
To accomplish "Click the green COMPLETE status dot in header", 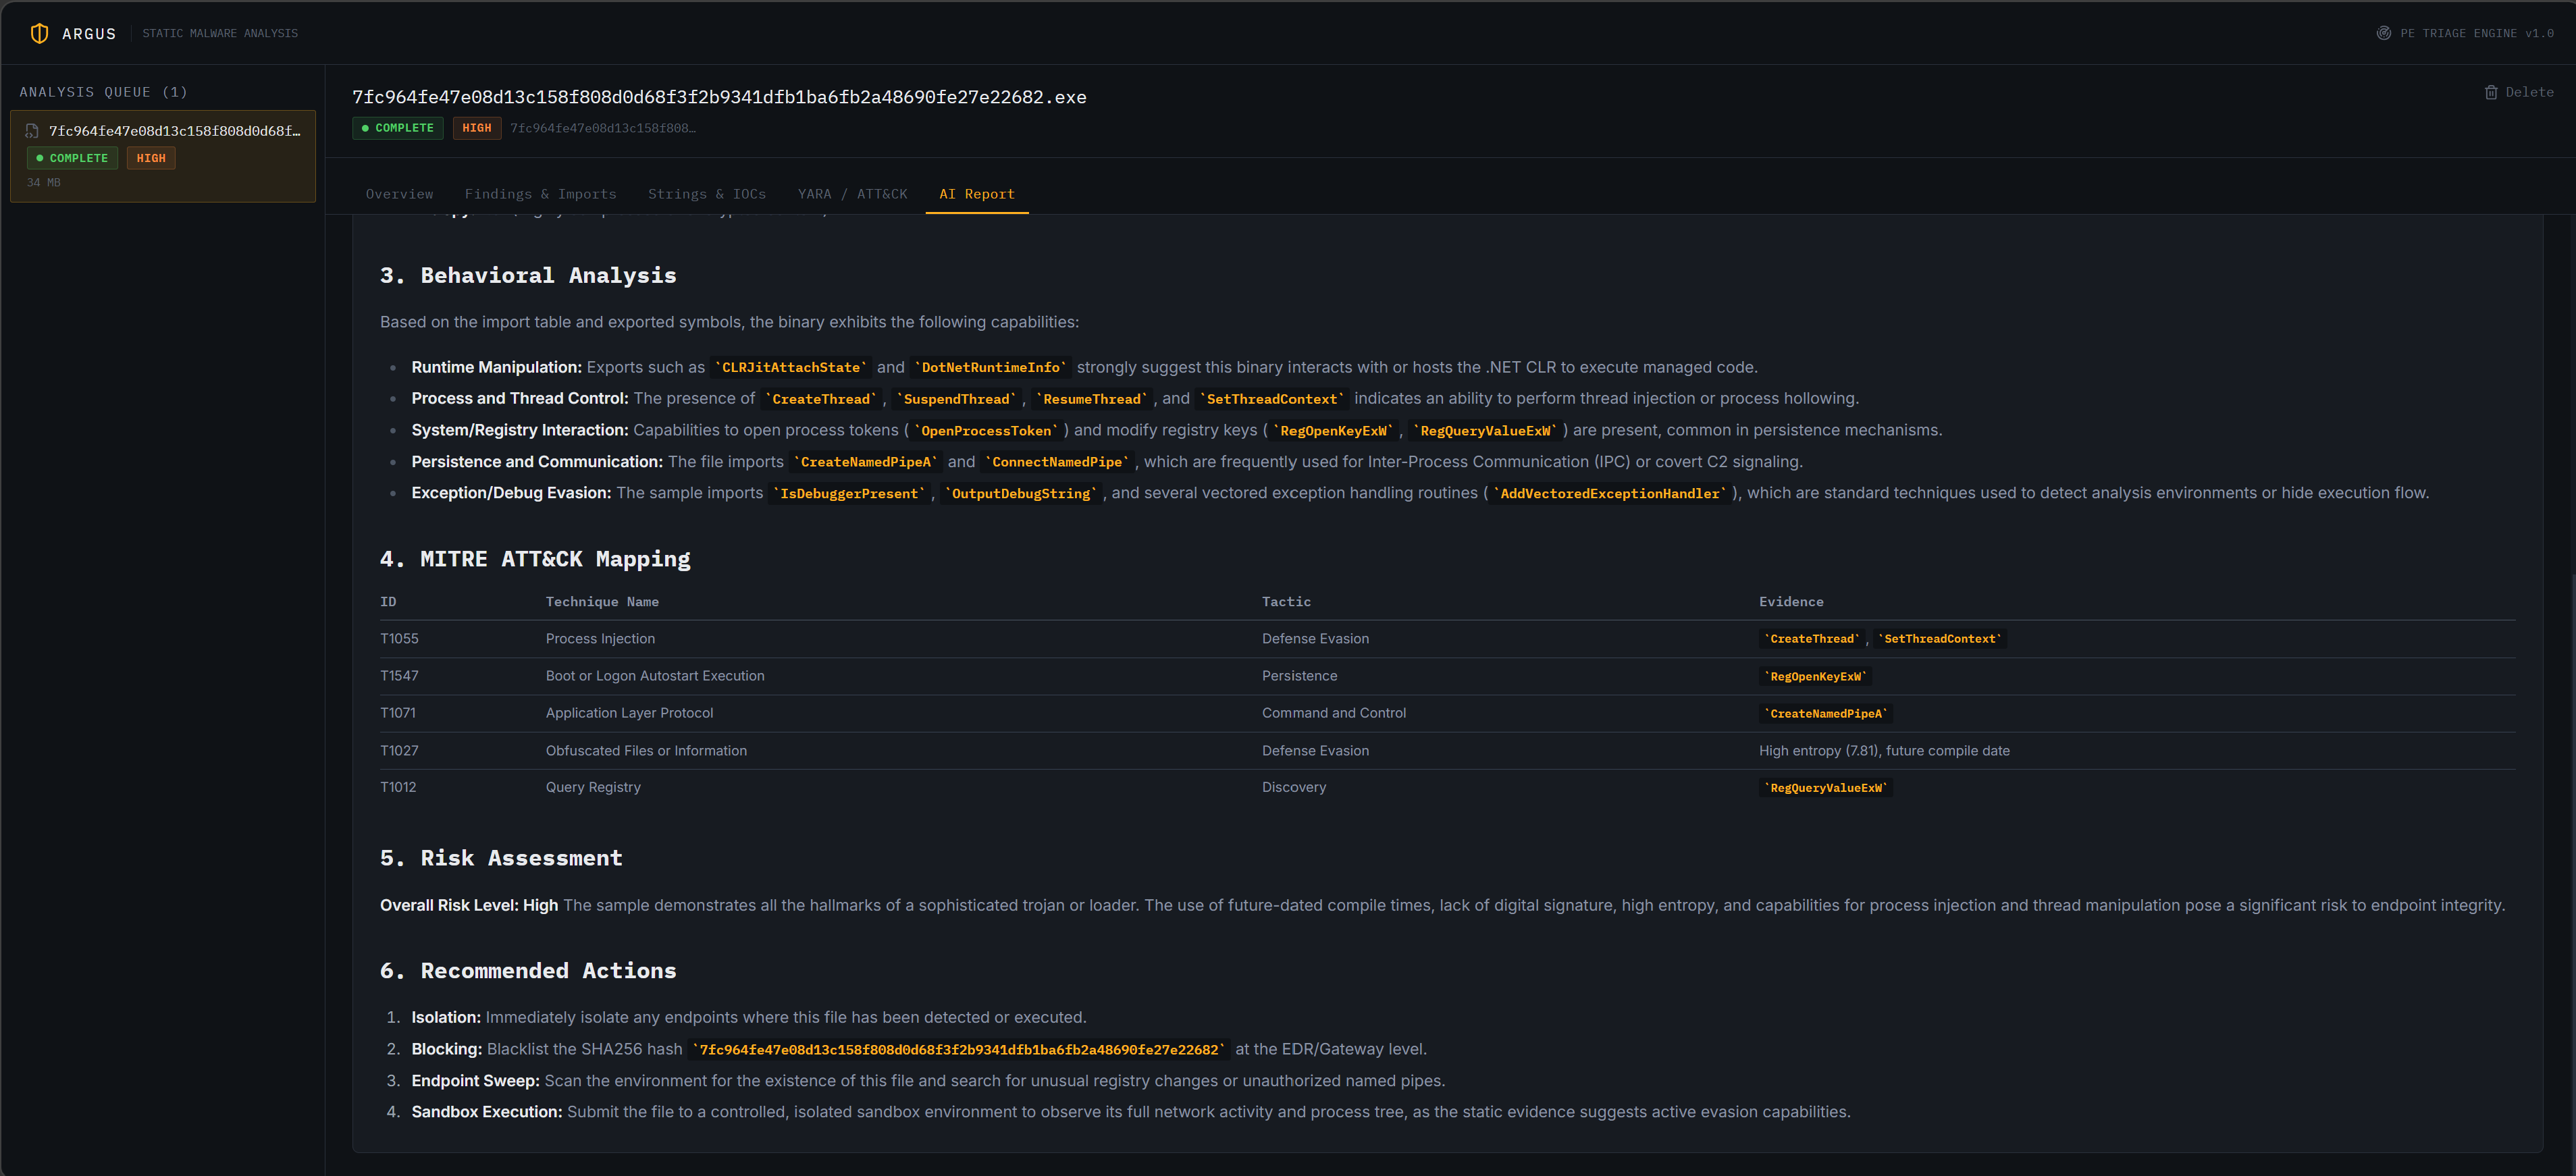I will click(x=365, y=128).
